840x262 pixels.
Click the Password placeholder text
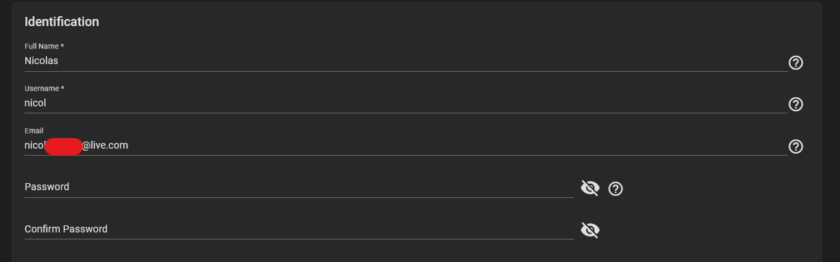[46, 187]
